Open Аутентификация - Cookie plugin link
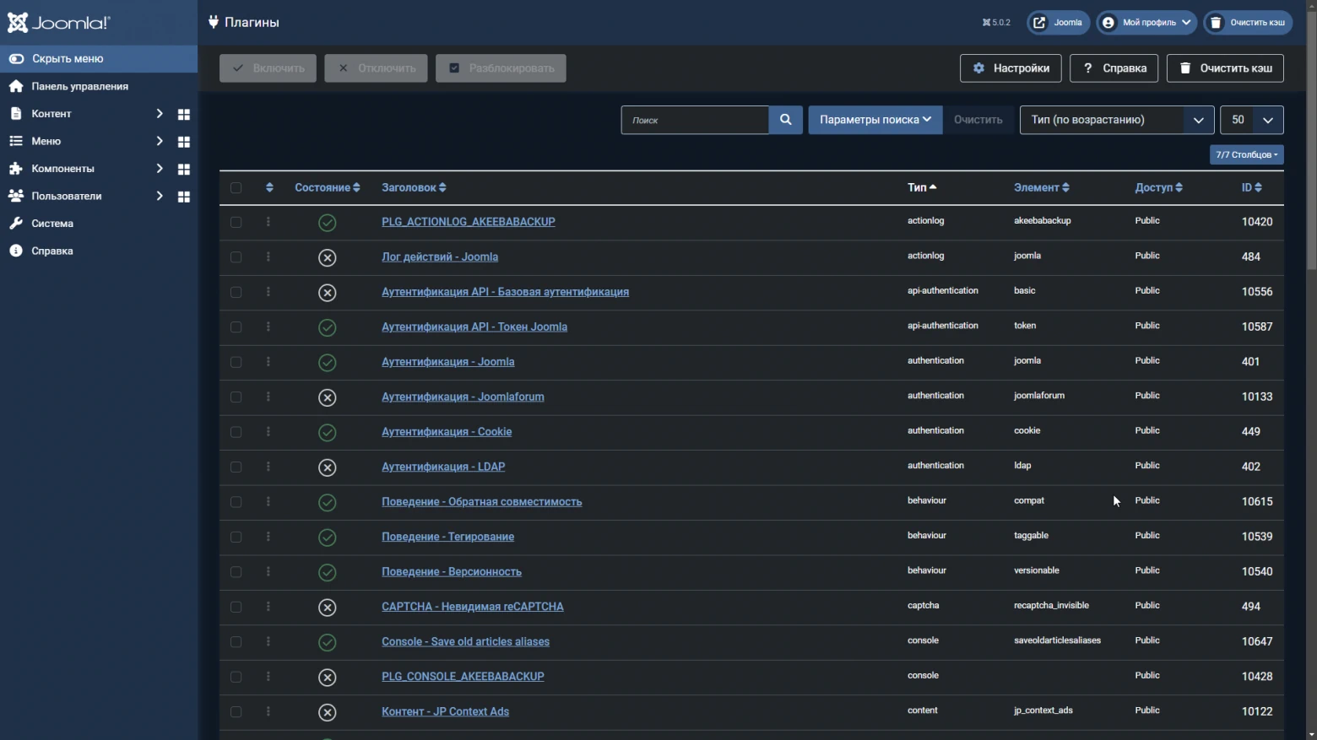Screen dimensions: 1317x740 [x=447, y=432]
